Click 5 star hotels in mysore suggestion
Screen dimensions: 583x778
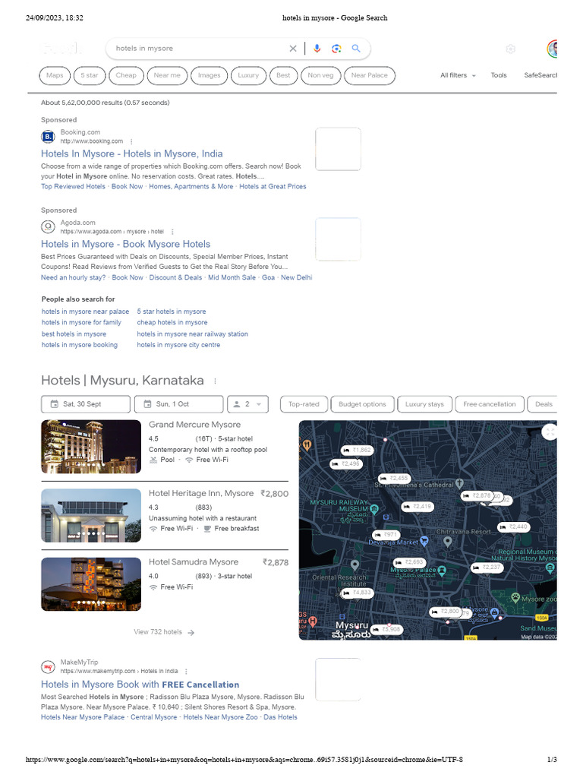point(172,312)
